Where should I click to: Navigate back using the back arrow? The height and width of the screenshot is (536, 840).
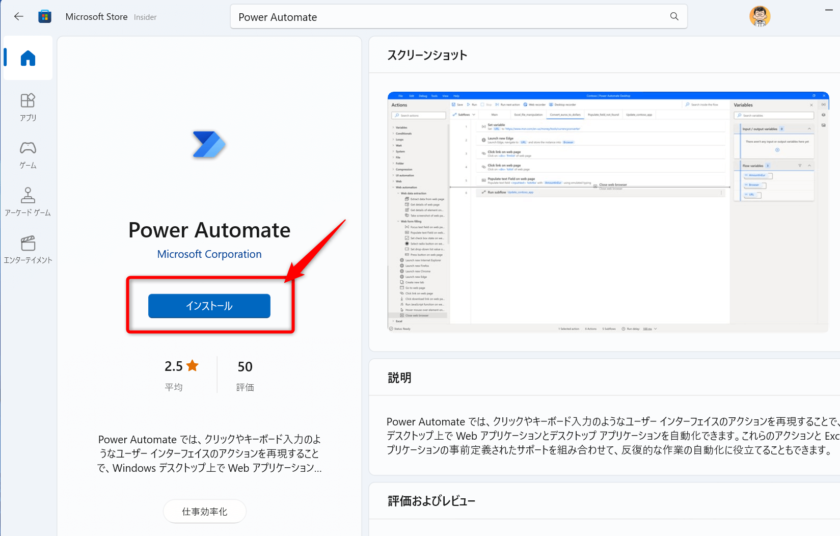pyautogui.click(x=19, y=16)
